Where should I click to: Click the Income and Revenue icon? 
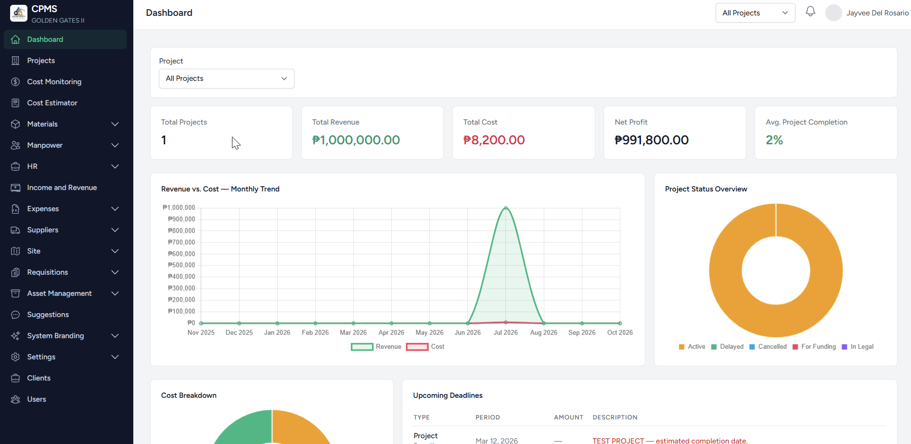coord(15,188)
